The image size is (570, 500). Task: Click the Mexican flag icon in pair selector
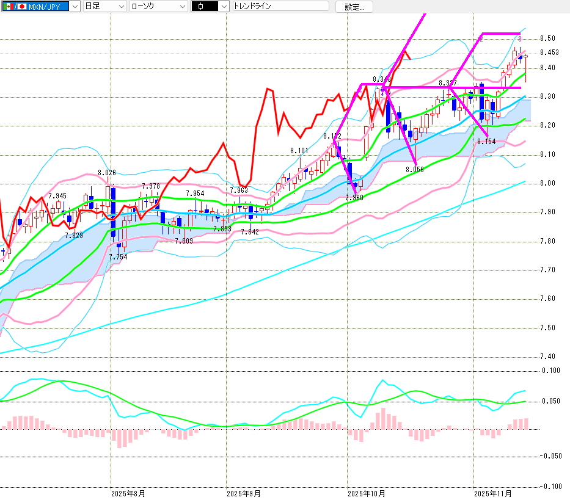coord(7,7)
